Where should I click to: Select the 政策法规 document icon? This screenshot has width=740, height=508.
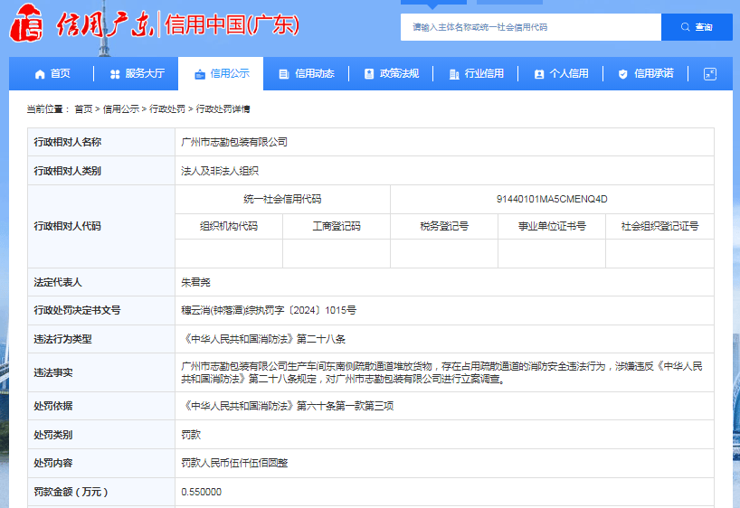click(x=369, y=74)
